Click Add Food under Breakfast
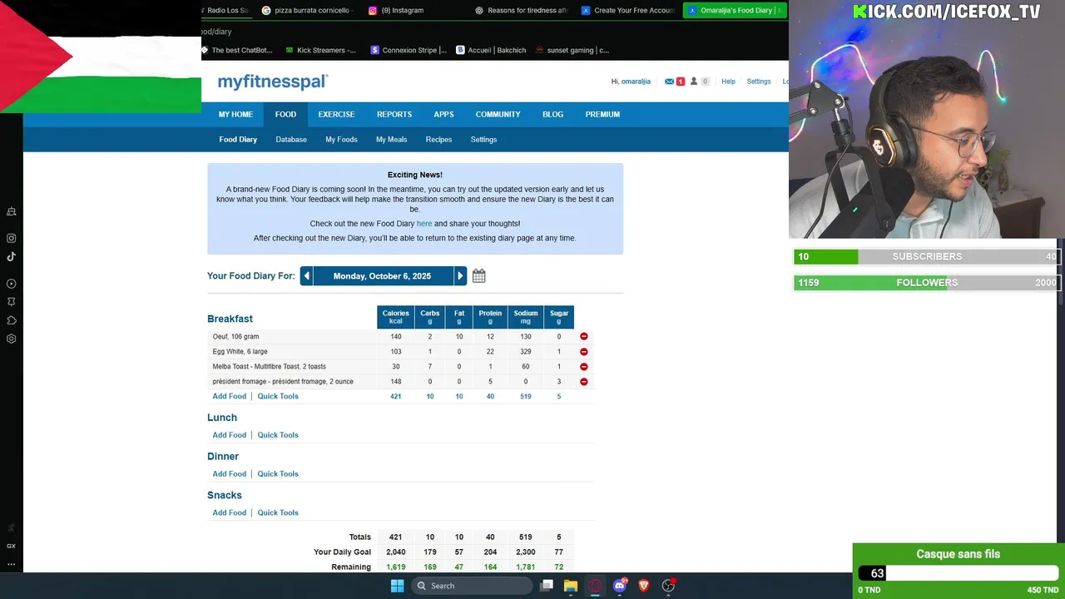1065x599 pixels. (230, 397)
